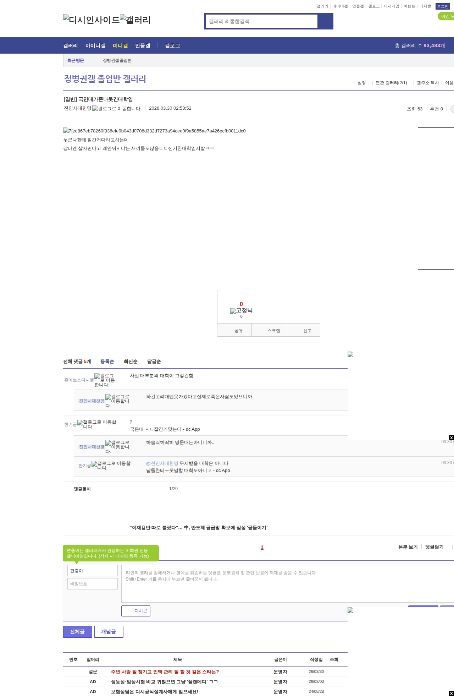Open the small 갤로그 link in the top utility row
The height and width of the screenshot is (696, 454).
pos(374,6)
